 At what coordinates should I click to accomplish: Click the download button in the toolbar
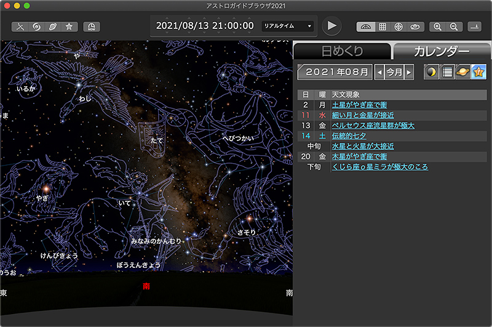point(474,26)
